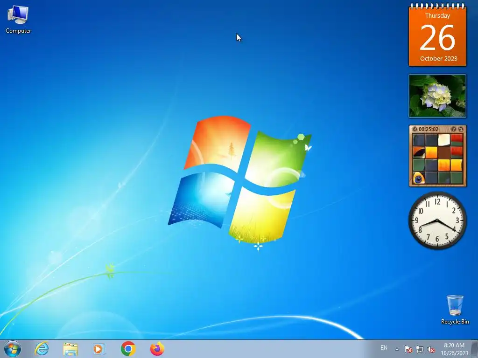Open the taskbar clock showing 8:20 AM
Screen dimensions: 478x358
[454, 349]
